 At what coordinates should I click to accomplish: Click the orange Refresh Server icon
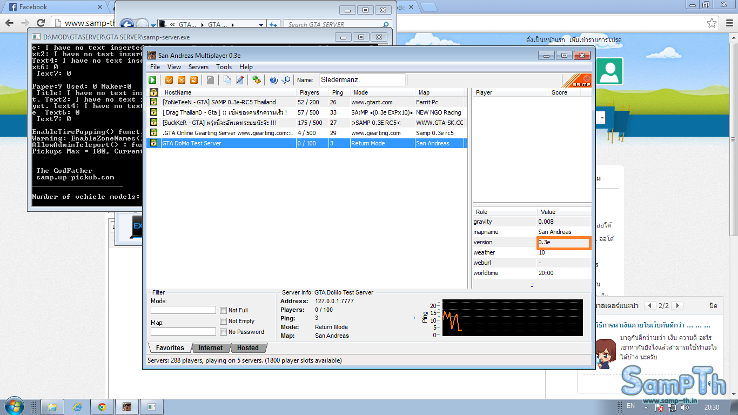point(193,80)
